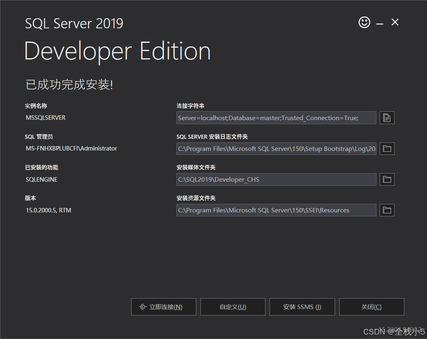Click the smiley feedback icon

364,22
